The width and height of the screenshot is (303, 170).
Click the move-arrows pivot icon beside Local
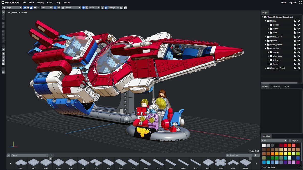(83, 8)
